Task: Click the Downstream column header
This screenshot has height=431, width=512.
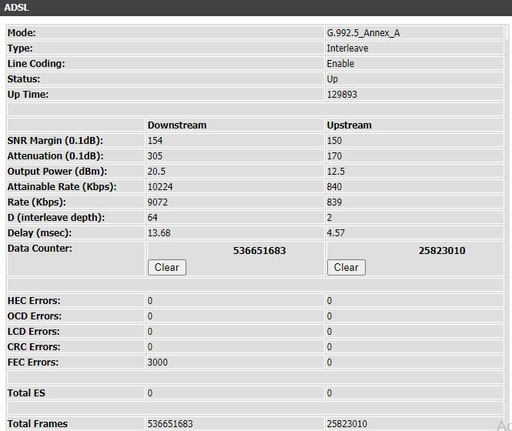Action: tap(177, 125)
